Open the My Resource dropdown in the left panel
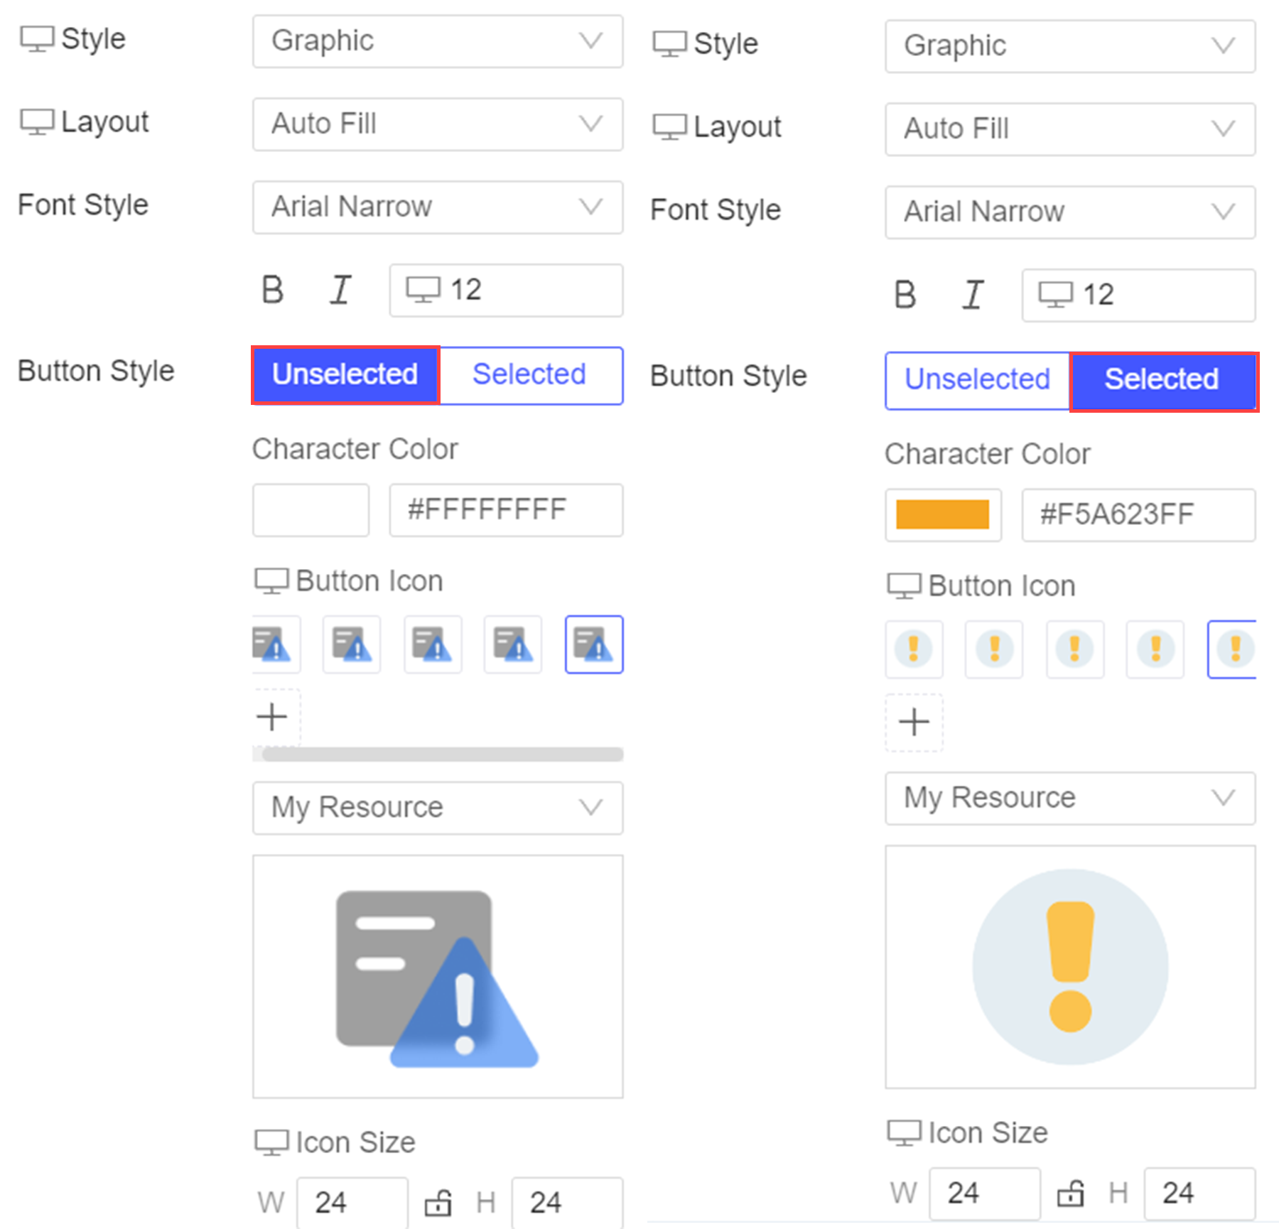 click(x=437, y=808)
